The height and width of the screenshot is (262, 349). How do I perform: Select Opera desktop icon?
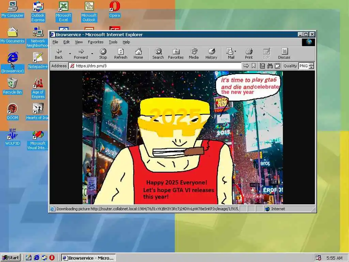point(115,10)
